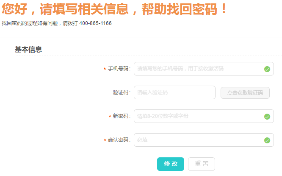Screen dimensions: 282x176
Task: Click red asterisk beside 新密码
Action: click(110, 116)
